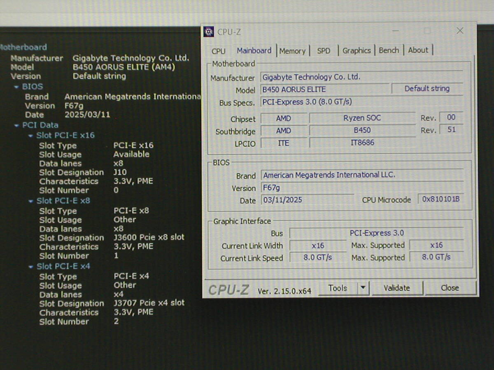
Task: Click the LPCIO 'IT8686' field
Action: coord(362,143)
